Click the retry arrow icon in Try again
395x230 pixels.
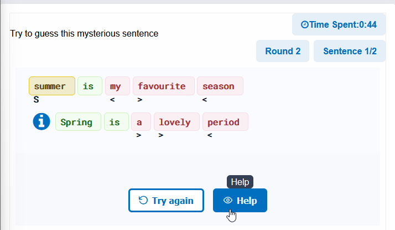[143, 200]
